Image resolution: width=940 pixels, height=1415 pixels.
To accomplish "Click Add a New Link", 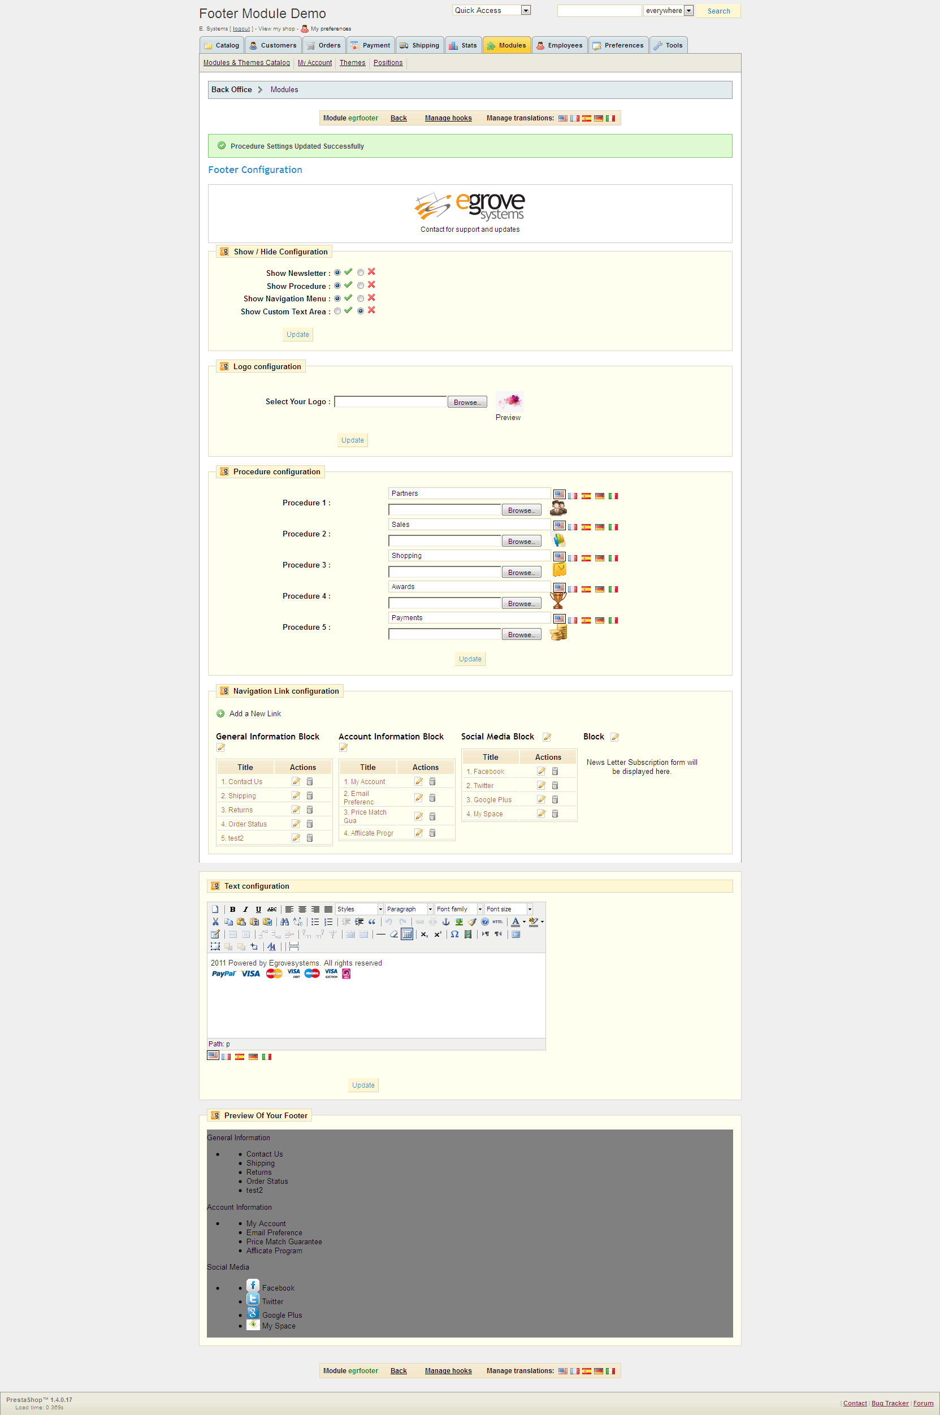I will click(254, 713).
